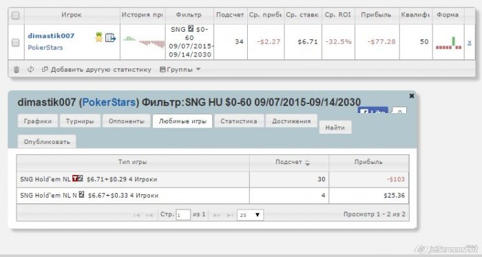Check the dimastik007 row checkbox
482x257 pixels.
tap(15, 43)
